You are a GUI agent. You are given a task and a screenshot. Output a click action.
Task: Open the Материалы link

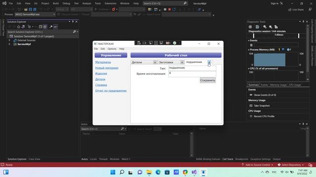(103, 62)
